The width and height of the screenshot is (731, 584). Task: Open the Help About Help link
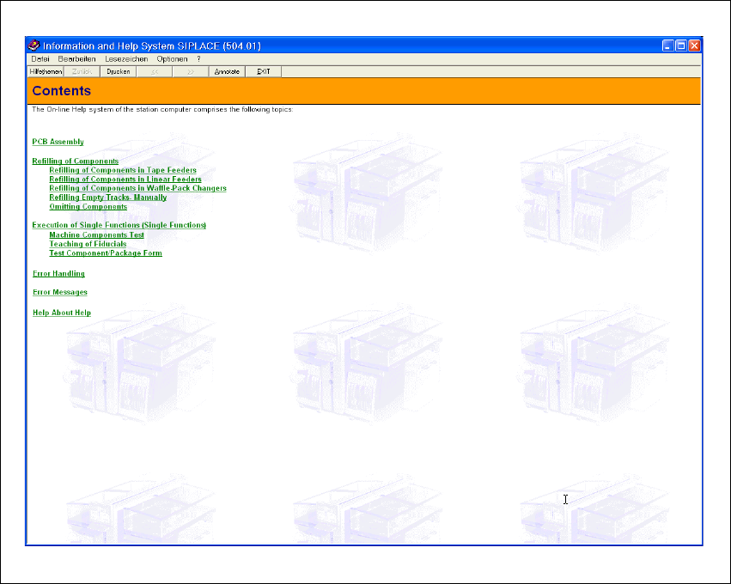pyautogui.click(x=62, y=313)
